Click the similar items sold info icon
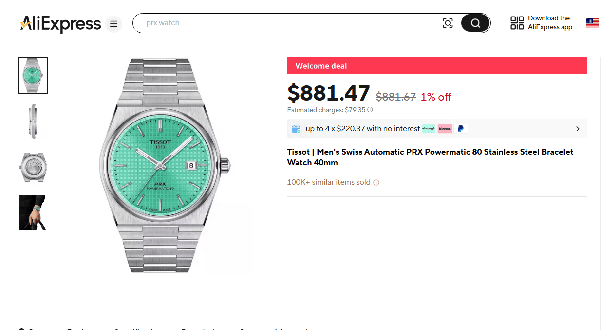 [376, 183]
